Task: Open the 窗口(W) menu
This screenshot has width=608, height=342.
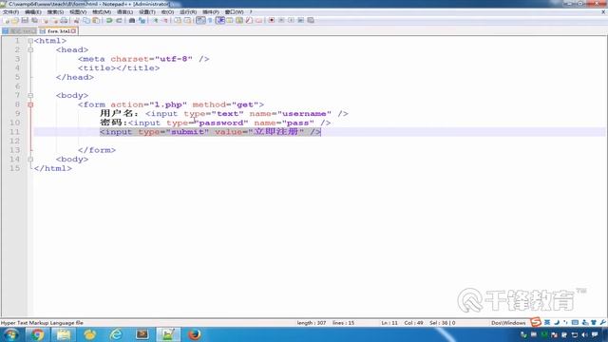Action: coord(235,12)
